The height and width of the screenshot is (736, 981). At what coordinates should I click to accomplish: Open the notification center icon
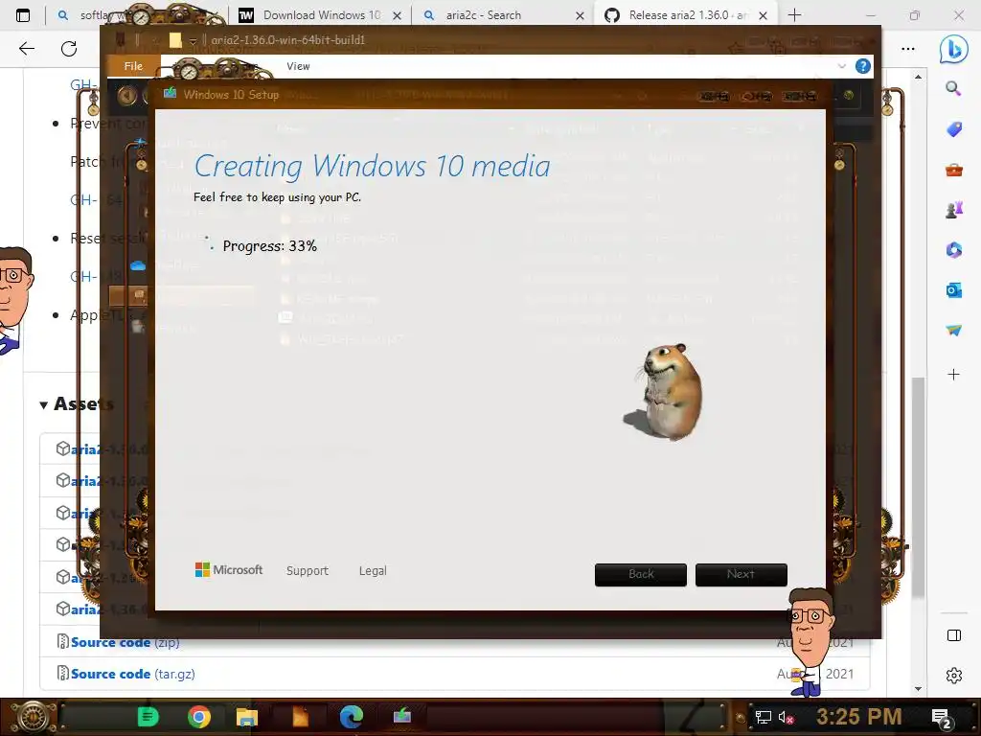pyautogui.click(x=943, y=719)
